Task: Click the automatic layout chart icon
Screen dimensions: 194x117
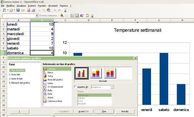Action: tap(88, 16)
